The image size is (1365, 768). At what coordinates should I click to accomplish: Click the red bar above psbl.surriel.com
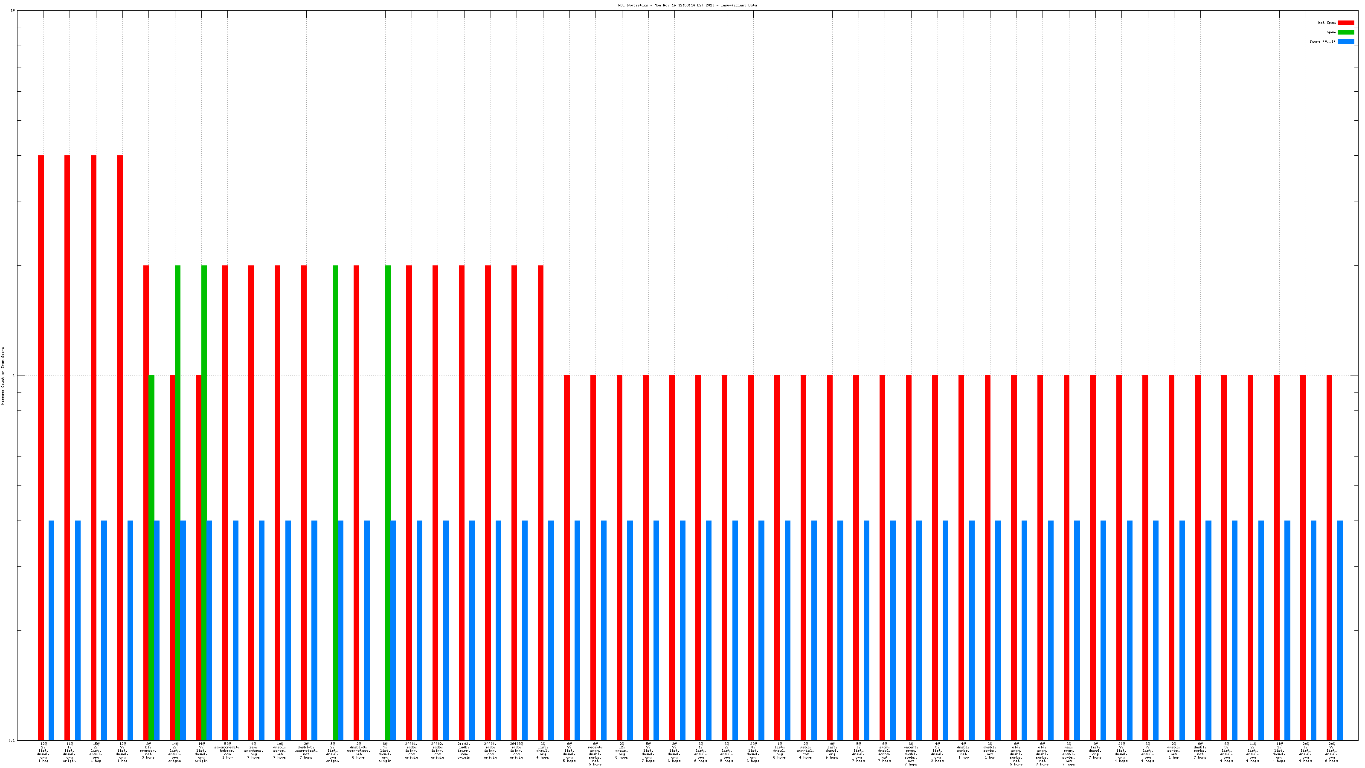(x=803, y=556)
